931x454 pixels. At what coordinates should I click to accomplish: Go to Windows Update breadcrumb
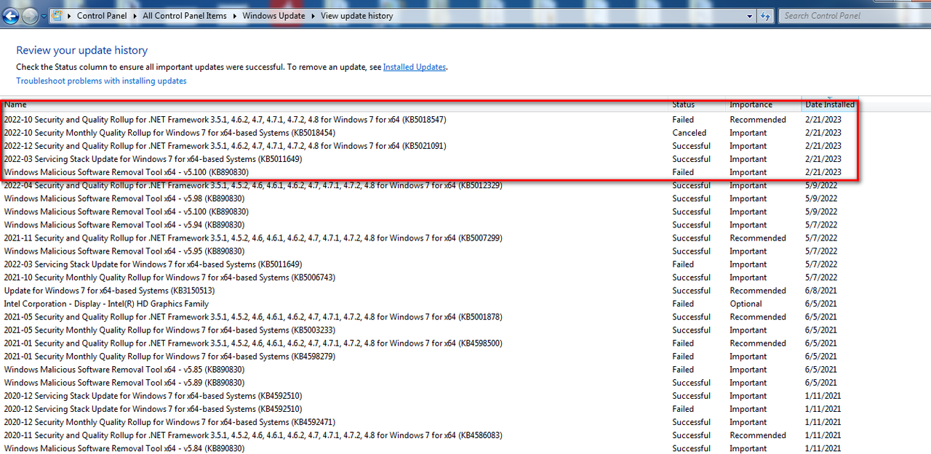tap(273, 15)
